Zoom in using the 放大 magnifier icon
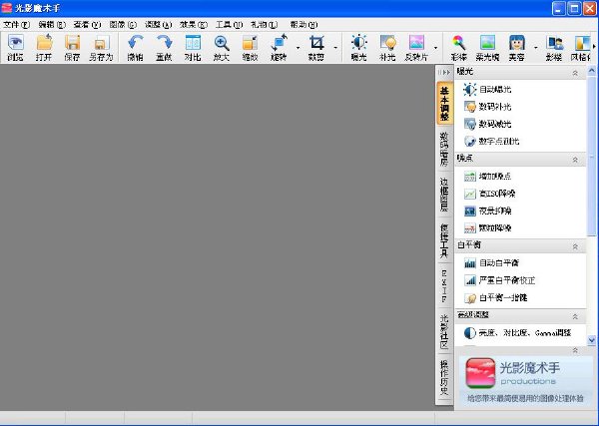The width and height of the screenshot is (599, 426). [x=222, y=47]
